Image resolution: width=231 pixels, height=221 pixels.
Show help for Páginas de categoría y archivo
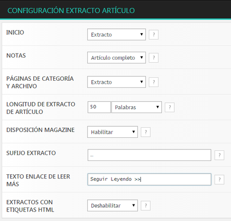coord(154,82)
